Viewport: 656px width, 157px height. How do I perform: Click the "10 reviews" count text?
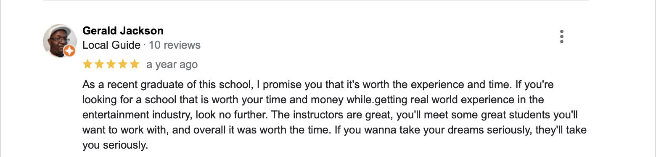175,45
